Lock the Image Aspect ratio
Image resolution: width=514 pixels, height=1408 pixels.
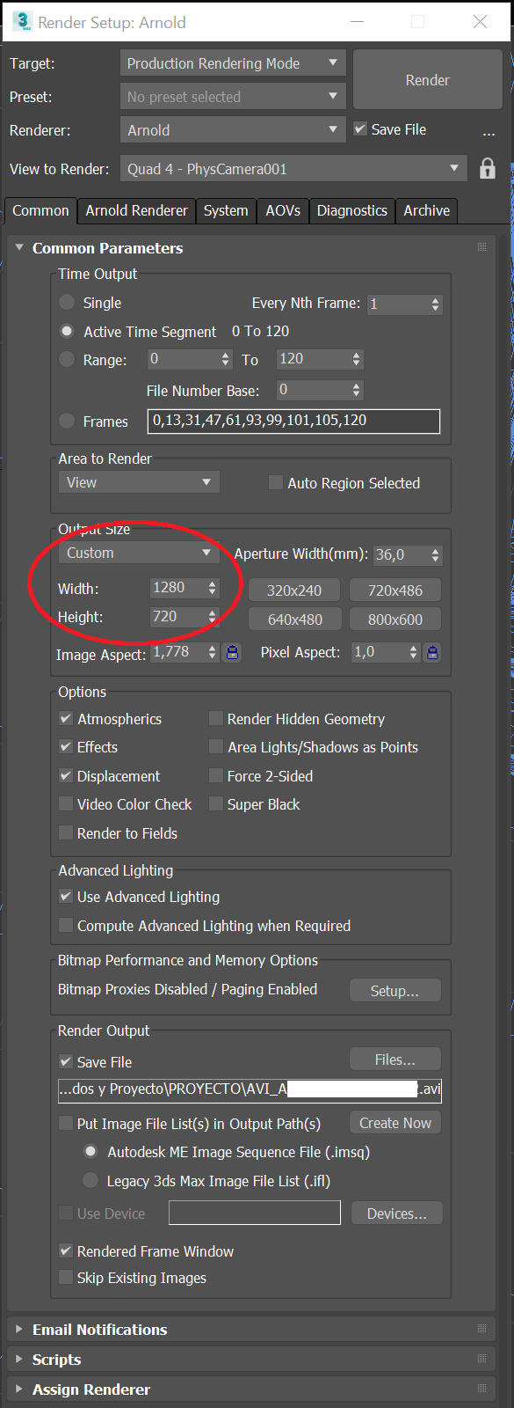(232, 652)
